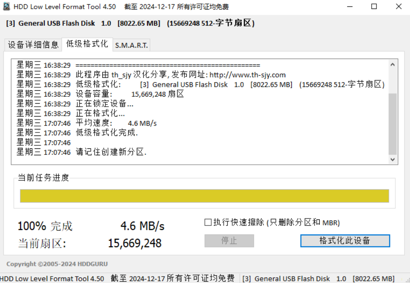Click the 停止 button
This screenshot has width=410, height=283.
pyautogui.click(x=229, y=241)
